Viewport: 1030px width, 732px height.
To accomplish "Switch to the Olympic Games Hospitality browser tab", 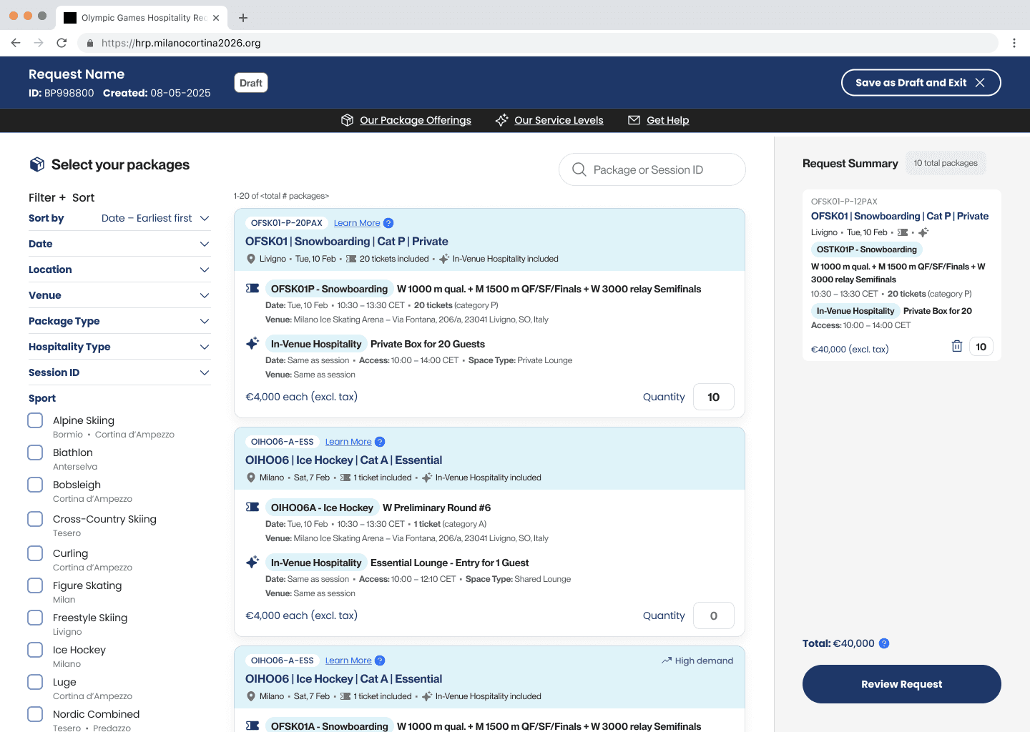I will click(142, 18).
